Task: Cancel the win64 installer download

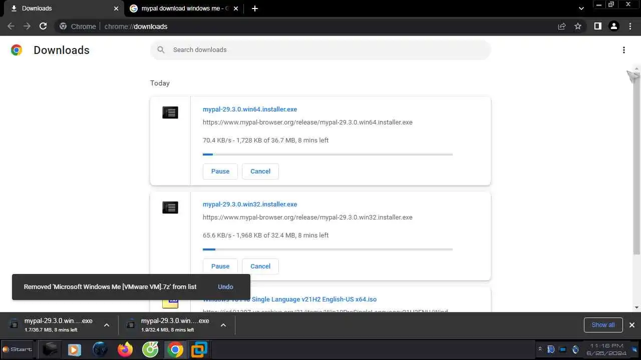Action: pos(260,171)
